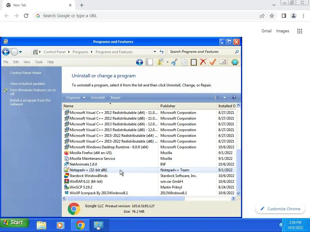Click the change view list icon

[217, 98]
